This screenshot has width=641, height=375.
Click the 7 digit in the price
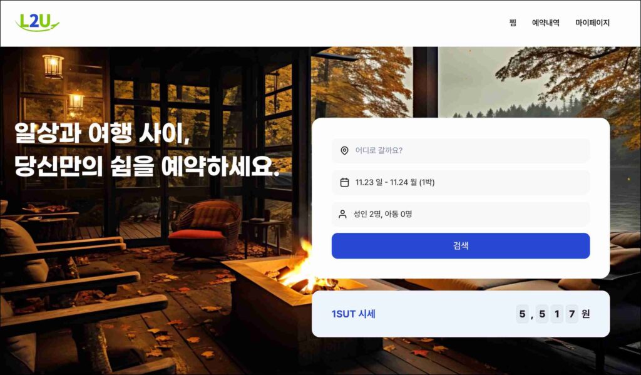tap(572, 314)
